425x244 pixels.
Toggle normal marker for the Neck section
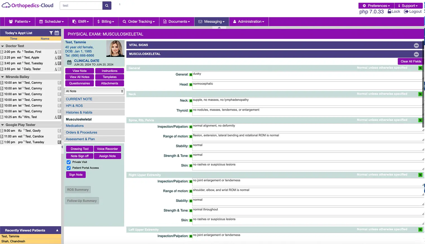pos(420,94)
